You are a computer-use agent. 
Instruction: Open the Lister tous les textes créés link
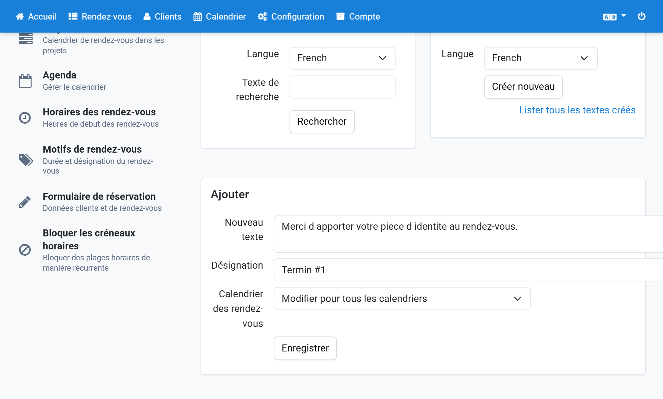(x=577, y=110)
